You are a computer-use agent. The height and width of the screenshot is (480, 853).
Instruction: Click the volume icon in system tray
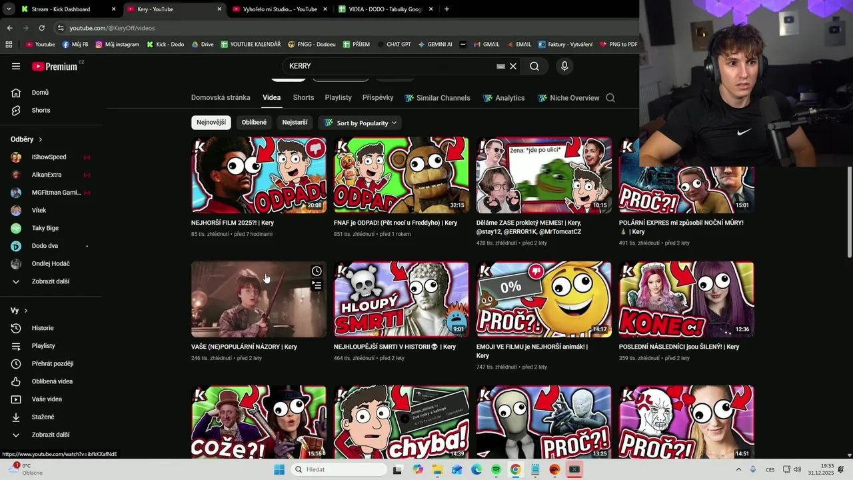(x=798, y=469)
